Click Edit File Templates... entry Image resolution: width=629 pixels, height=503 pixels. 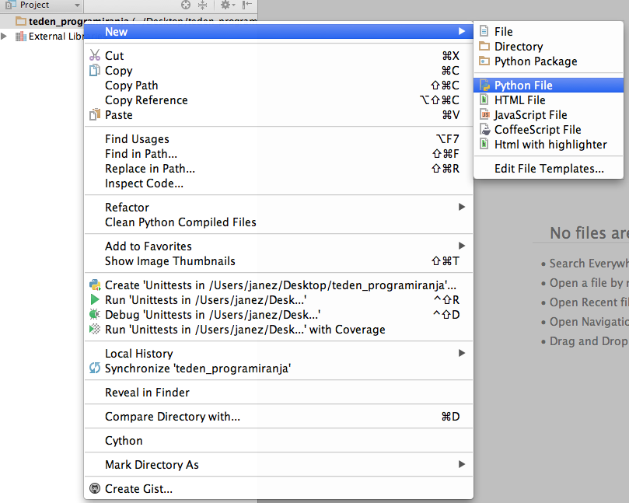click(549, 169)
